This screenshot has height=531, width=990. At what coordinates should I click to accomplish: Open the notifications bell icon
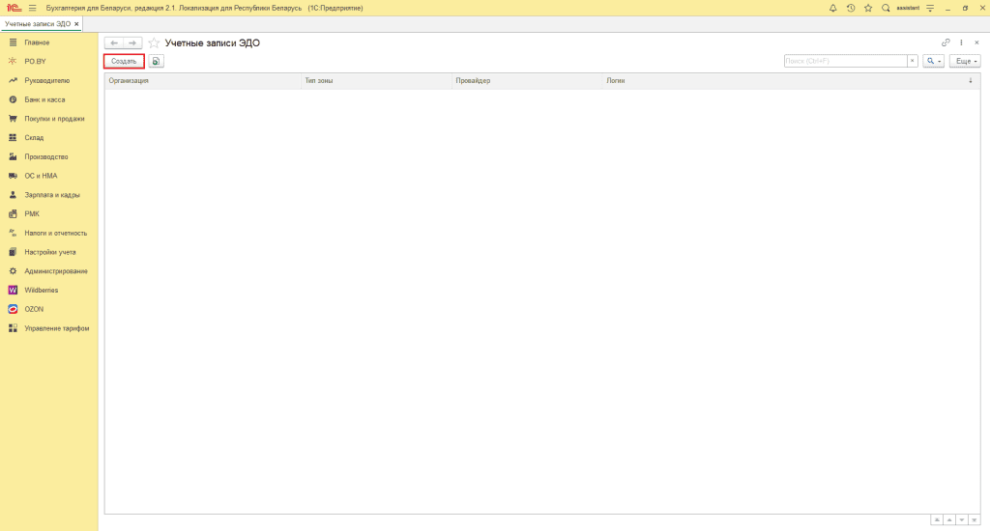tap(833, 8)
